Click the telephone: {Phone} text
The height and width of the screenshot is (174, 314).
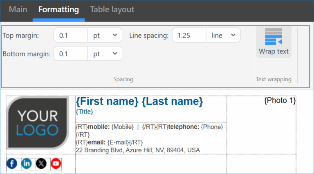196,127
